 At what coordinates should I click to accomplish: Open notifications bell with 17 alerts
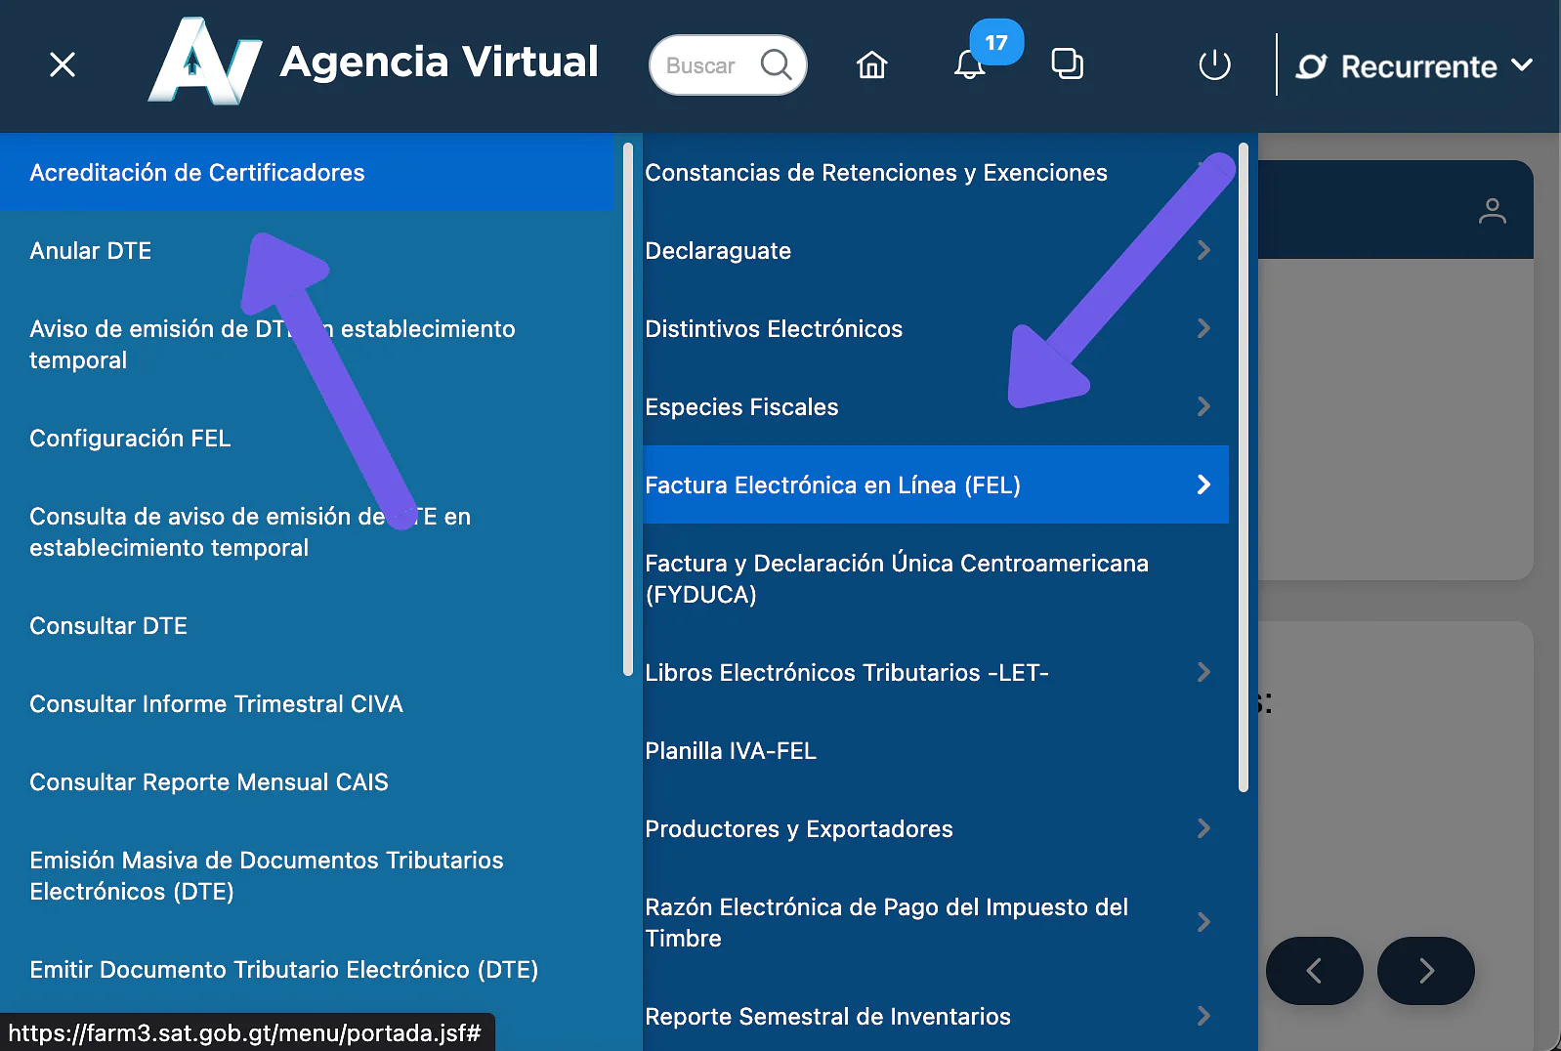click(x=970, y=64)
